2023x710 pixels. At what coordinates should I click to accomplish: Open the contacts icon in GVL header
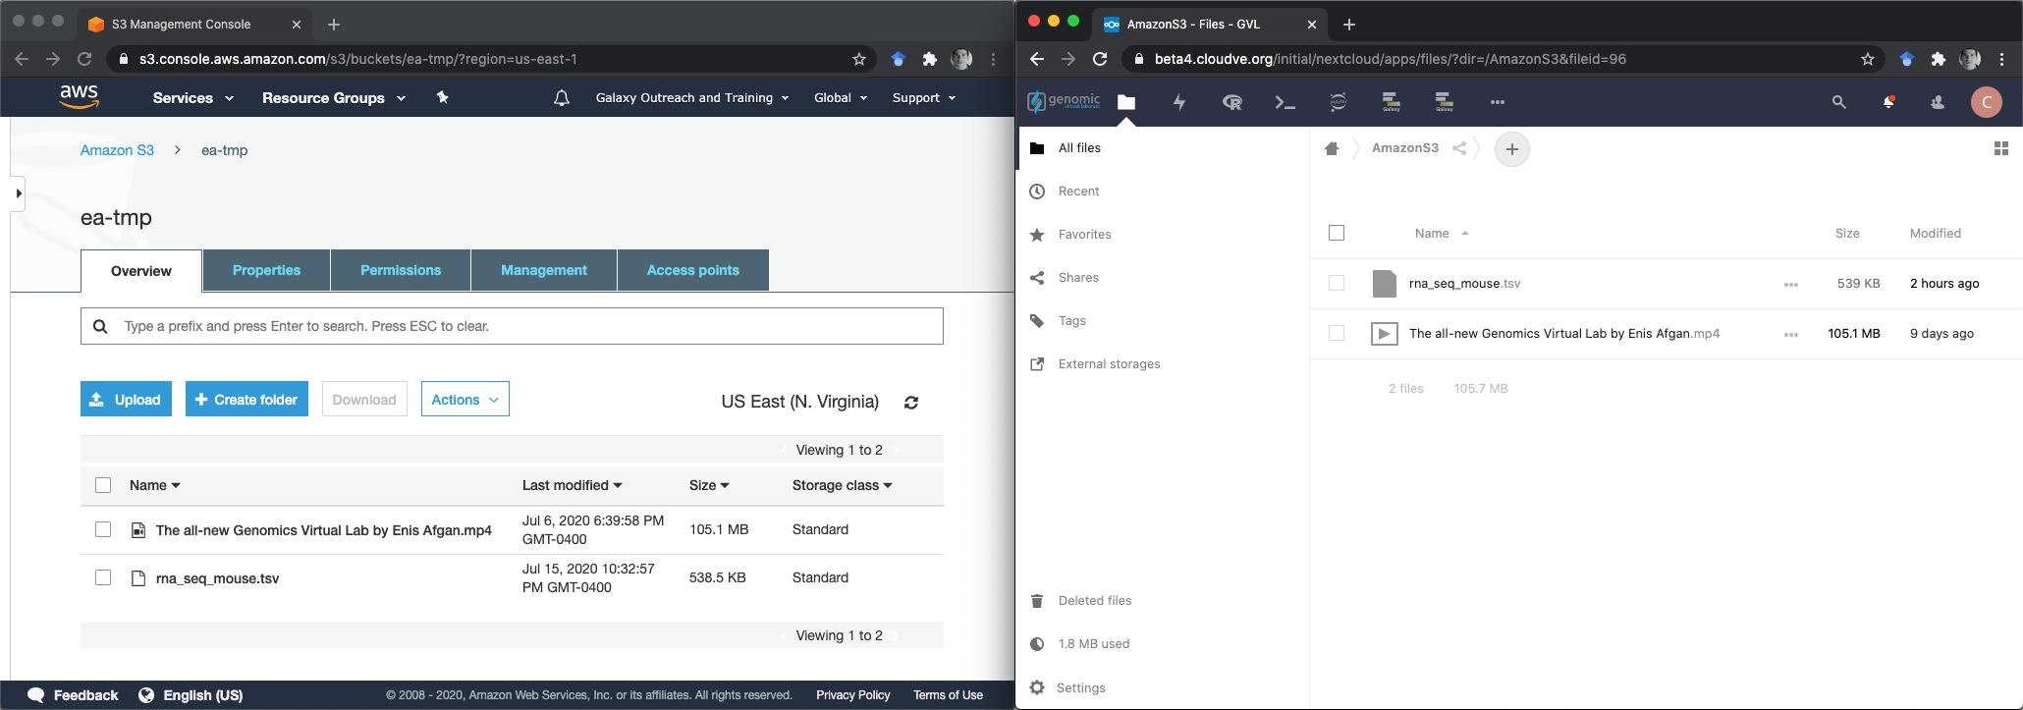click(1938, 102)
